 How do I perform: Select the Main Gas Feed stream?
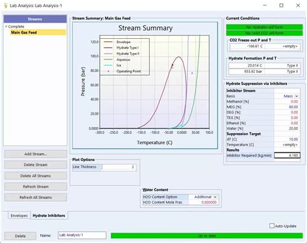[x=38, y=32]
